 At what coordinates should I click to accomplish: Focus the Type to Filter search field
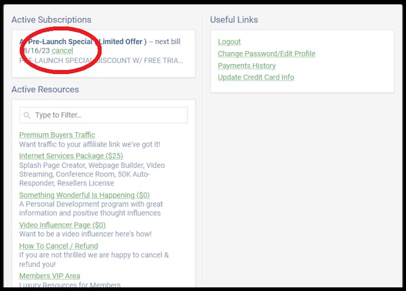109,115
